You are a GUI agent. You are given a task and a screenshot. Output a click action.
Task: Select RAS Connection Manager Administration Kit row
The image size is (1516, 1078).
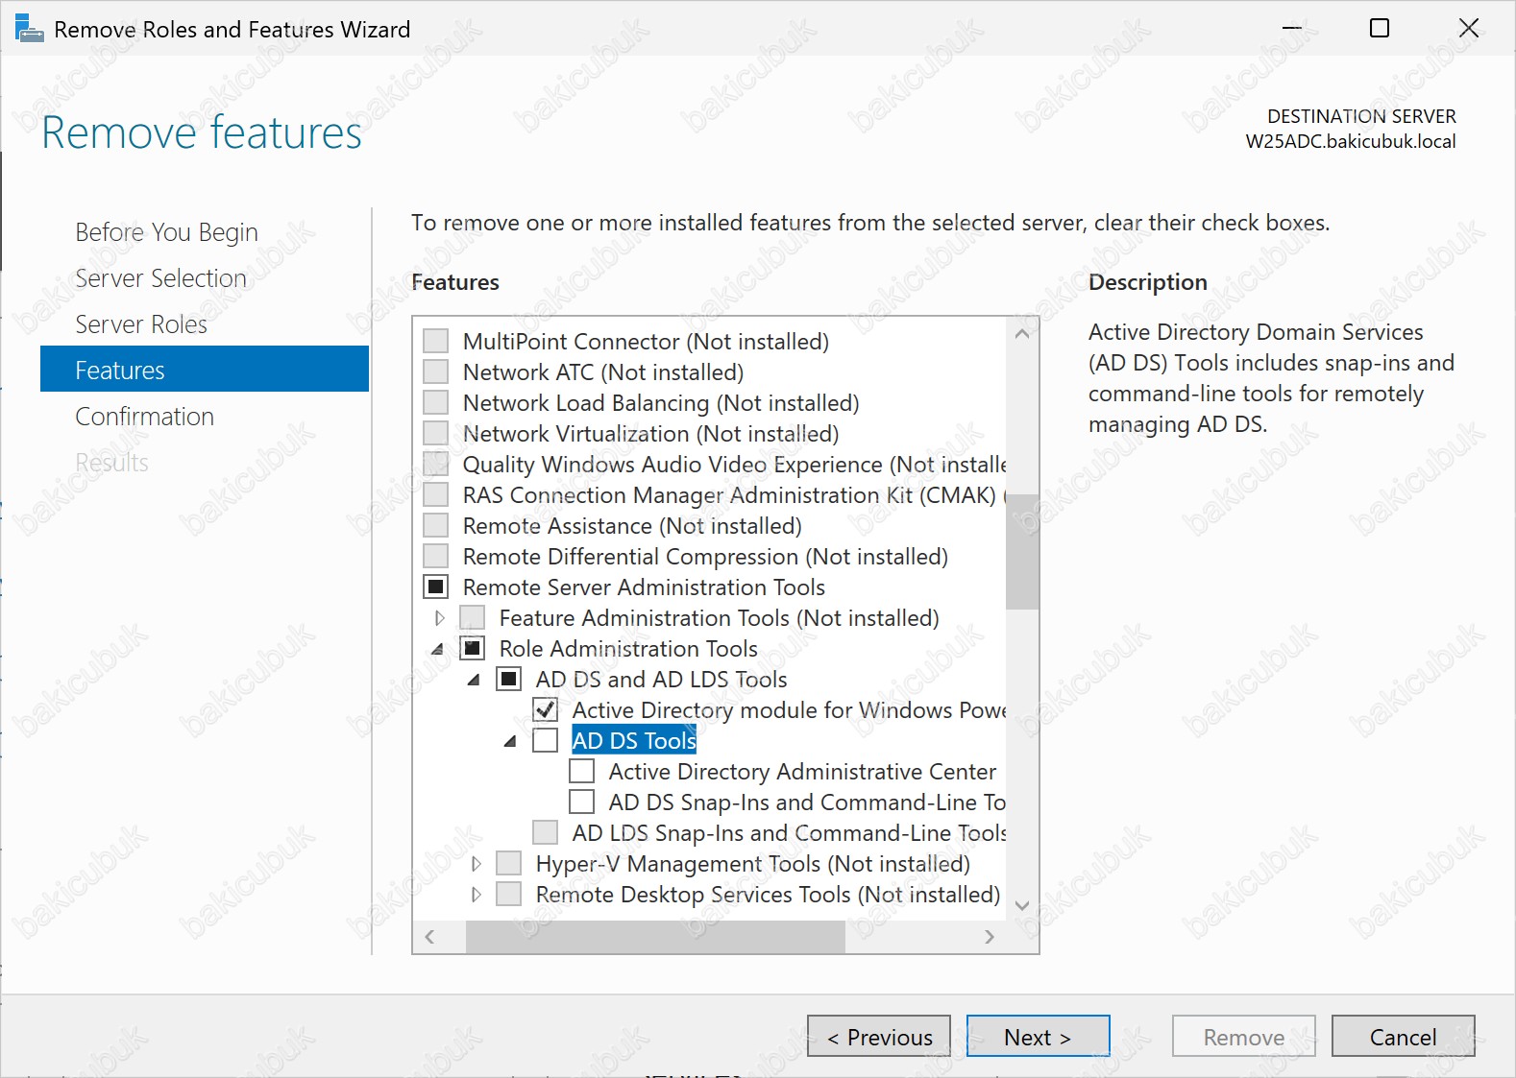(x=735, y=495)
